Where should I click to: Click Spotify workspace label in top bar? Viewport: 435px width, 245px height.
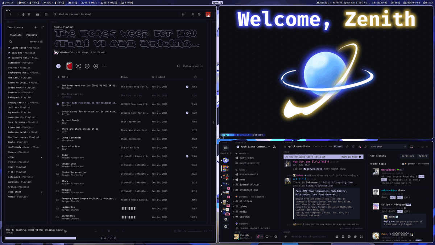click(x=217, y=3)
